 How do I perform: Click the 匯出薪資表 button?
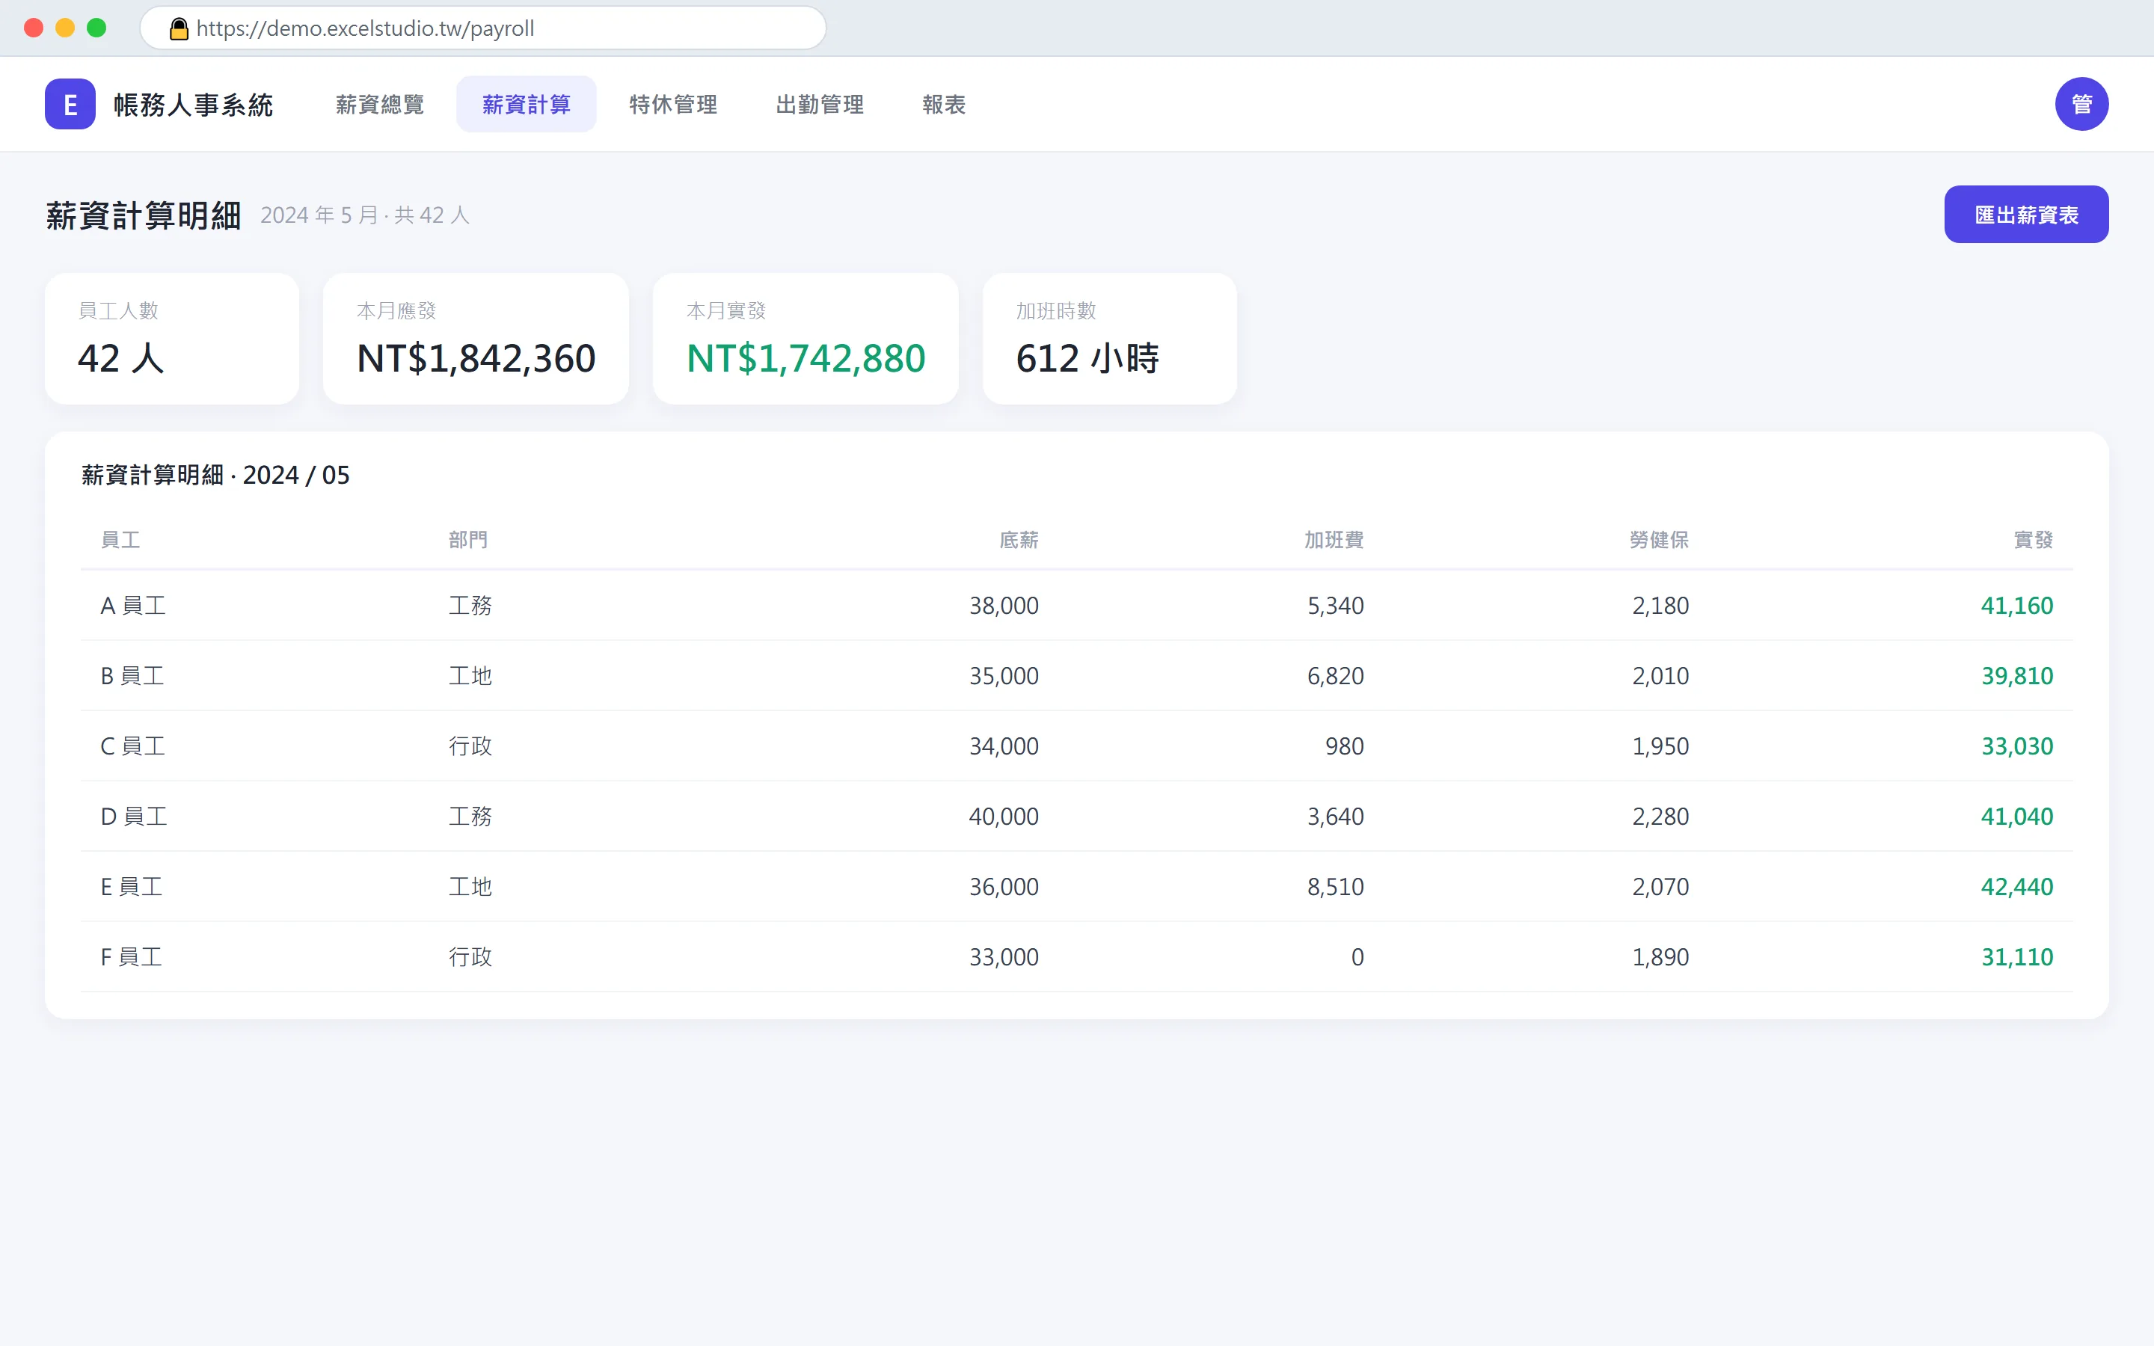(2026, 215)
